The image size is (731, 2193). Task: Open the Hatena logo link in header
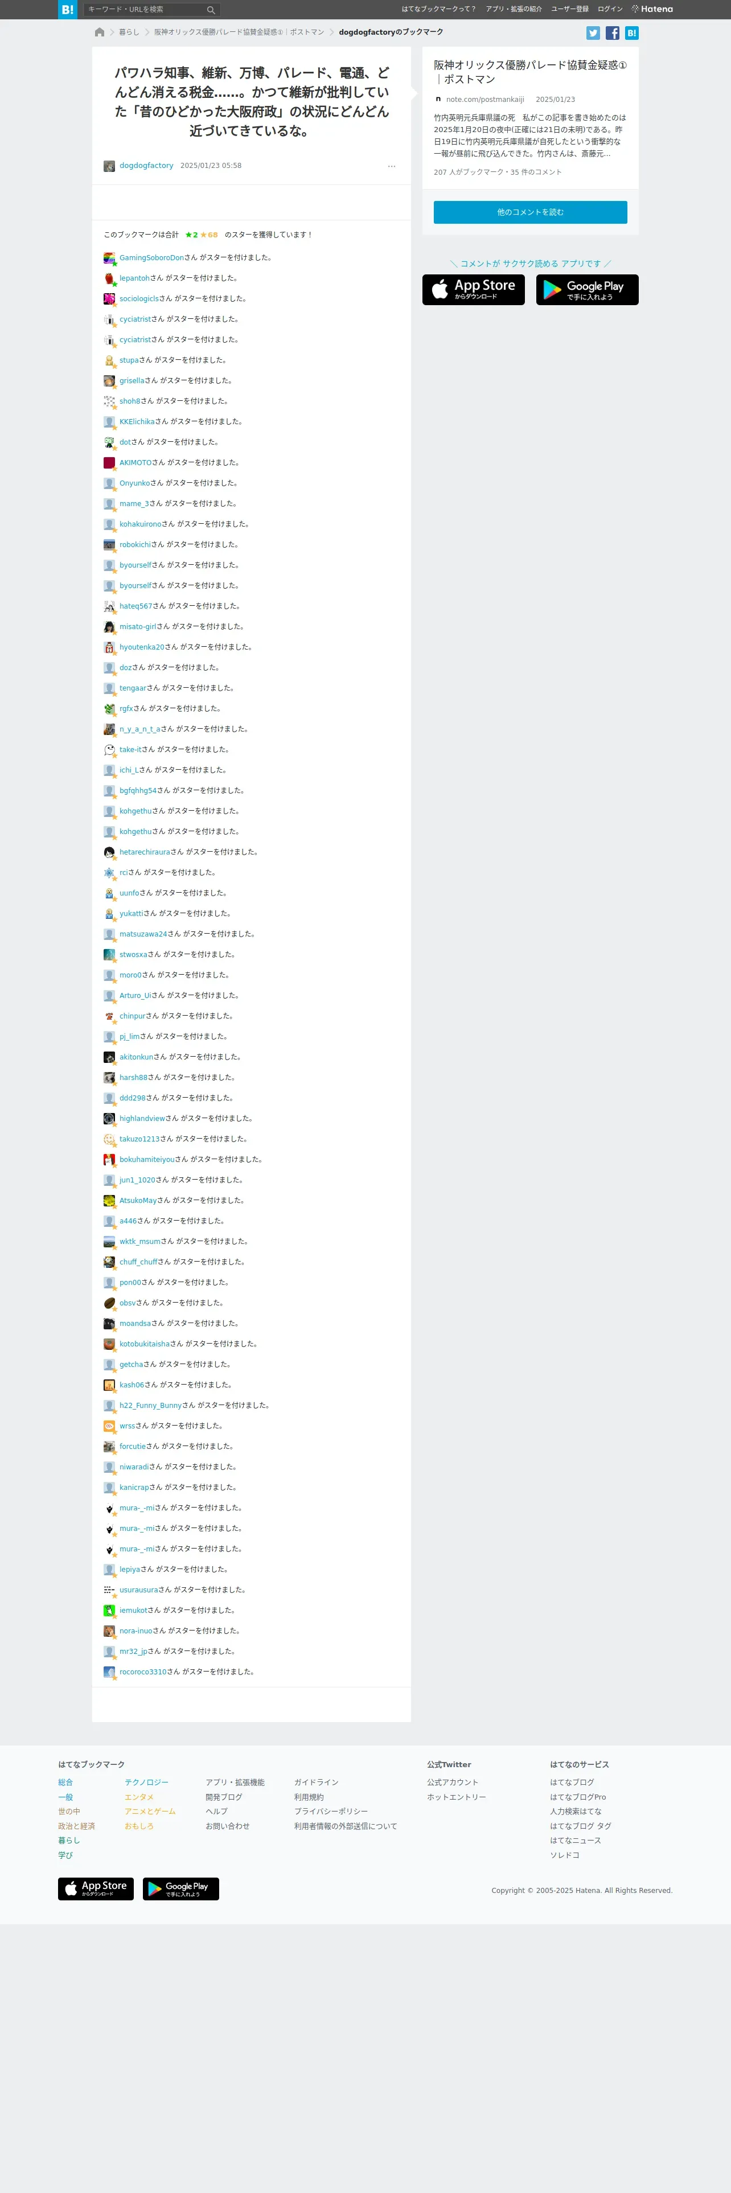coord(652,9)
